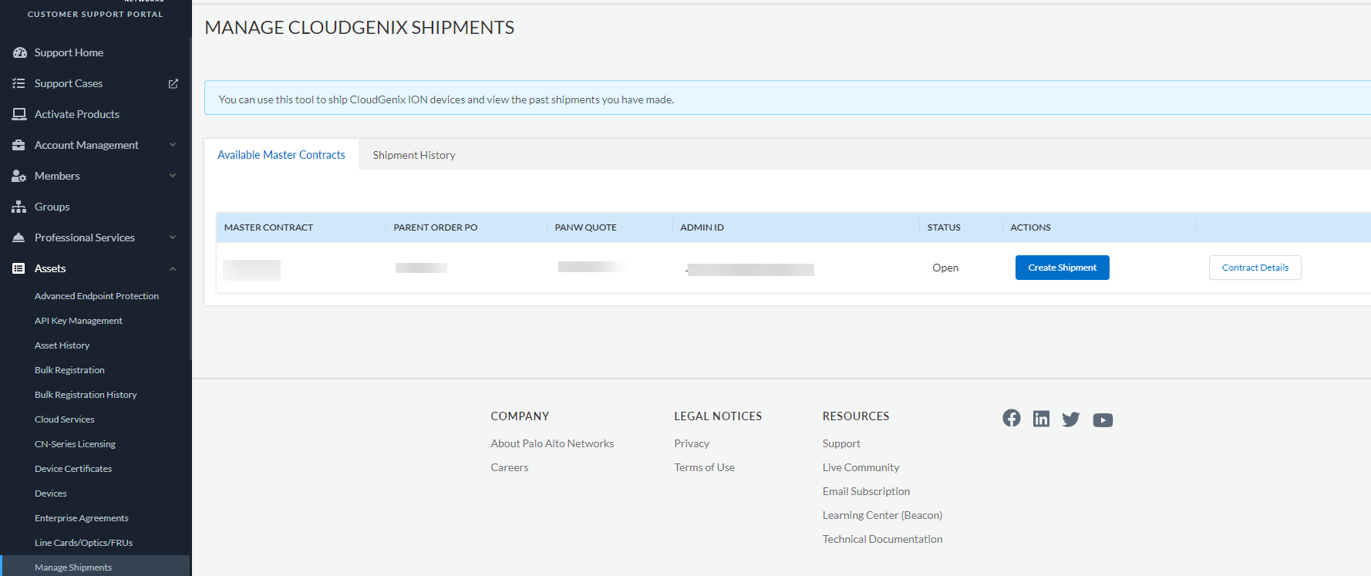This screenshot has height=576, width=1371.
Task: Sort by the Master Contract column header
Action: pos(268,227)
